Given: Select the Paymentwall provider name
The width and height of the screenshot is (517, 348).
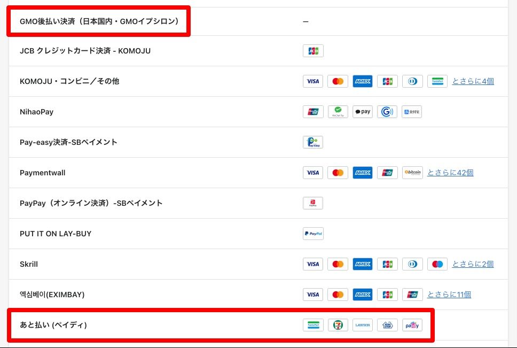Looking at the screenshot, I should click(x=43, y=173).
